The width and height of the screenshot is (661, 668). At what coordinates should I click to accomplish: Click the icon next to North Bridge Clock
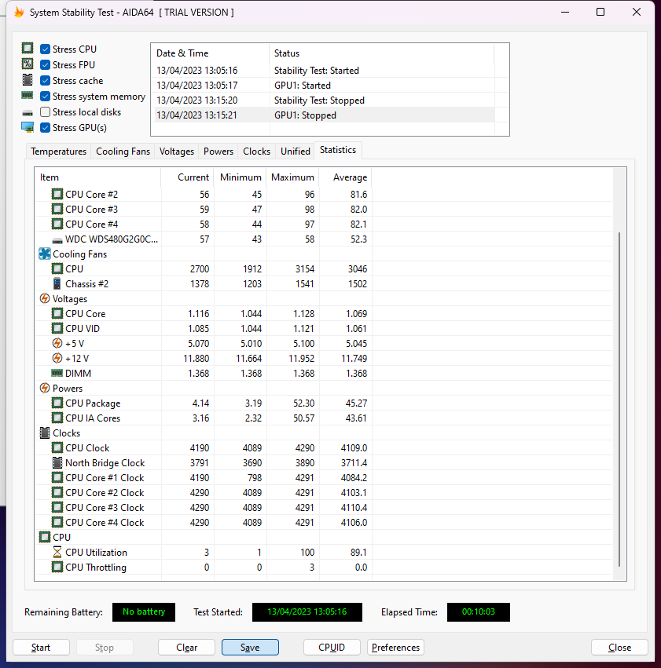pos(57,462)
